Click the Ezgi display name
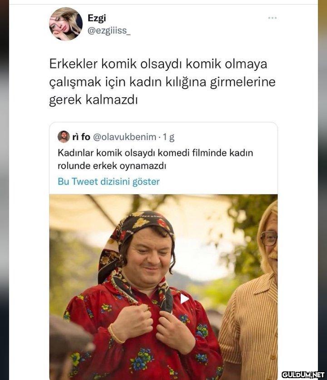 coord(97,18)
